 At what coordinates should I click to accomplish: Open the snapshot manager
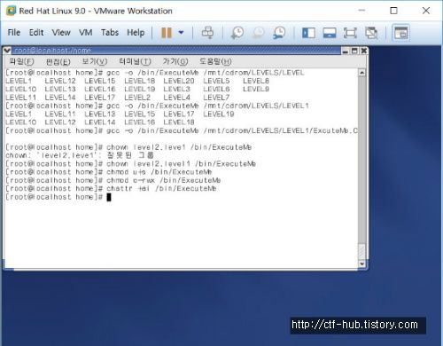click(279, 33)
